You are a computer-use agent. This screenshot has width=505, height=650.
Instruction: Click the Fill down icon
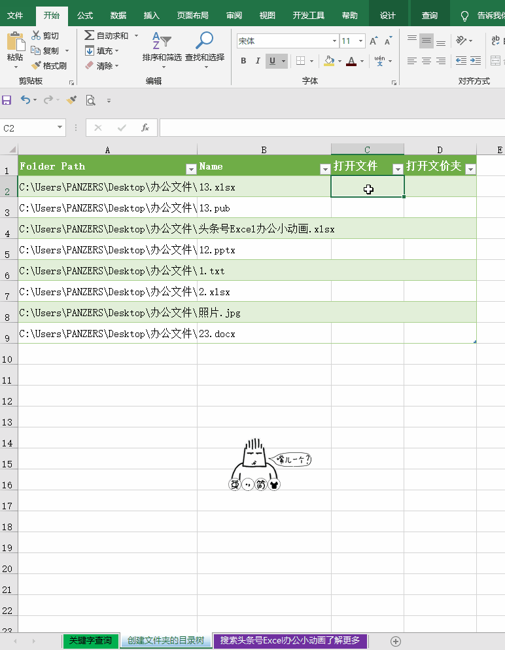[x=90, y=50]
